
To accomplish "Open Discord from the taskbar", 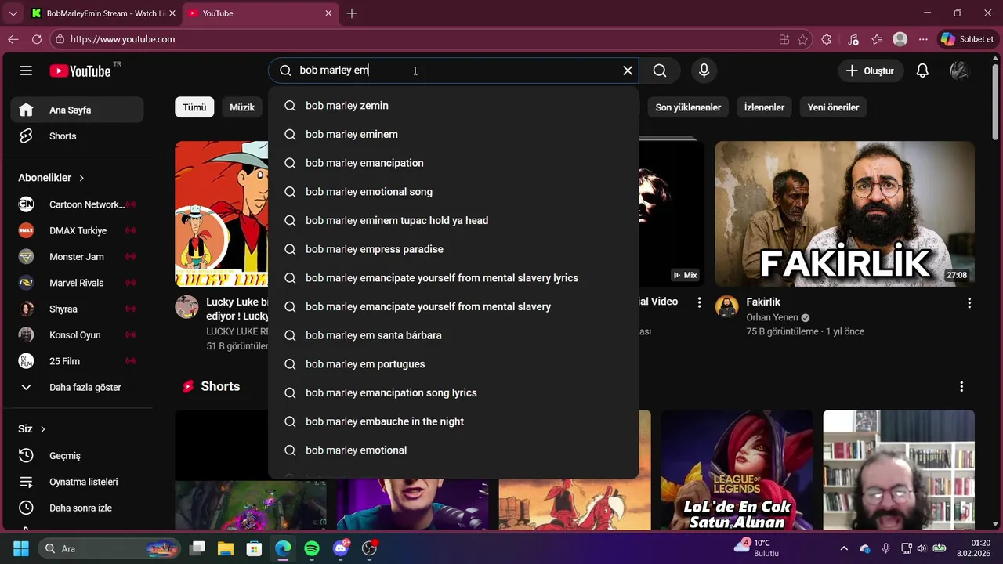I will 341,548.
